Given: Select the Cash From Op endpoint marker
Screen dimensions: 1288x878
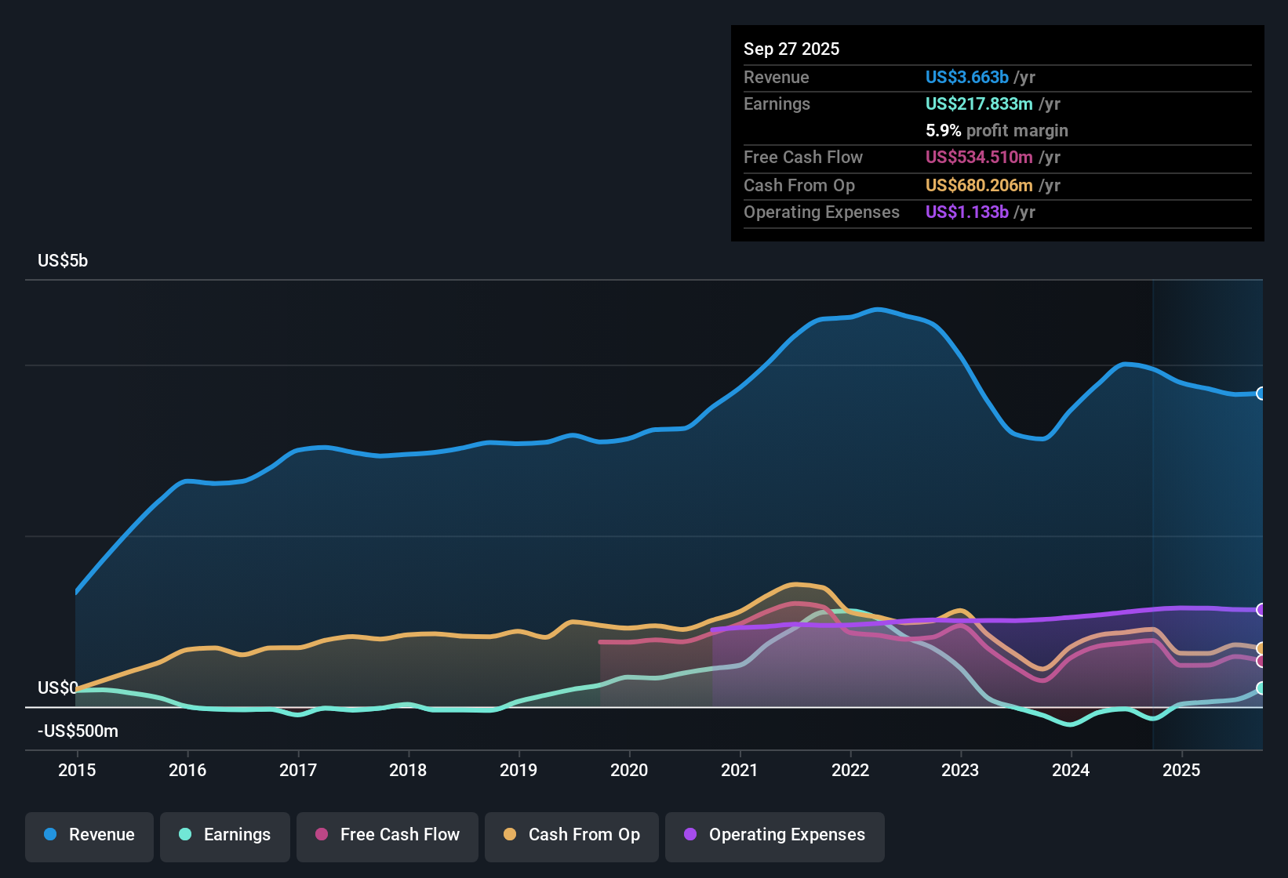Looking at the screenshot, I should tap(1261, 648).
